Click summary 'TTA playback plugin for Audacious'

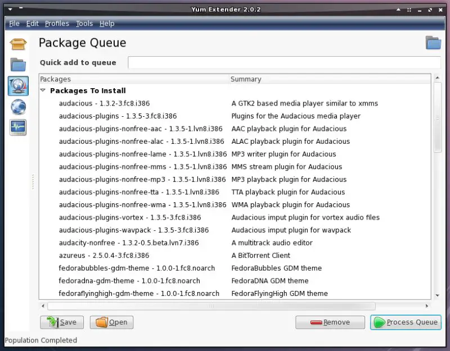coord(288,192)
